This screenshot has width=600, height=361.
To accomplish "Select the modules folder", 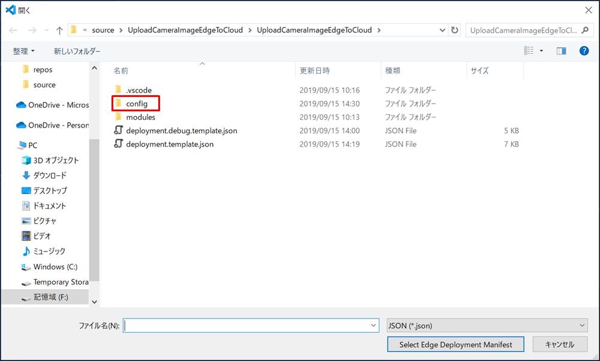I will tap(141, 117).
